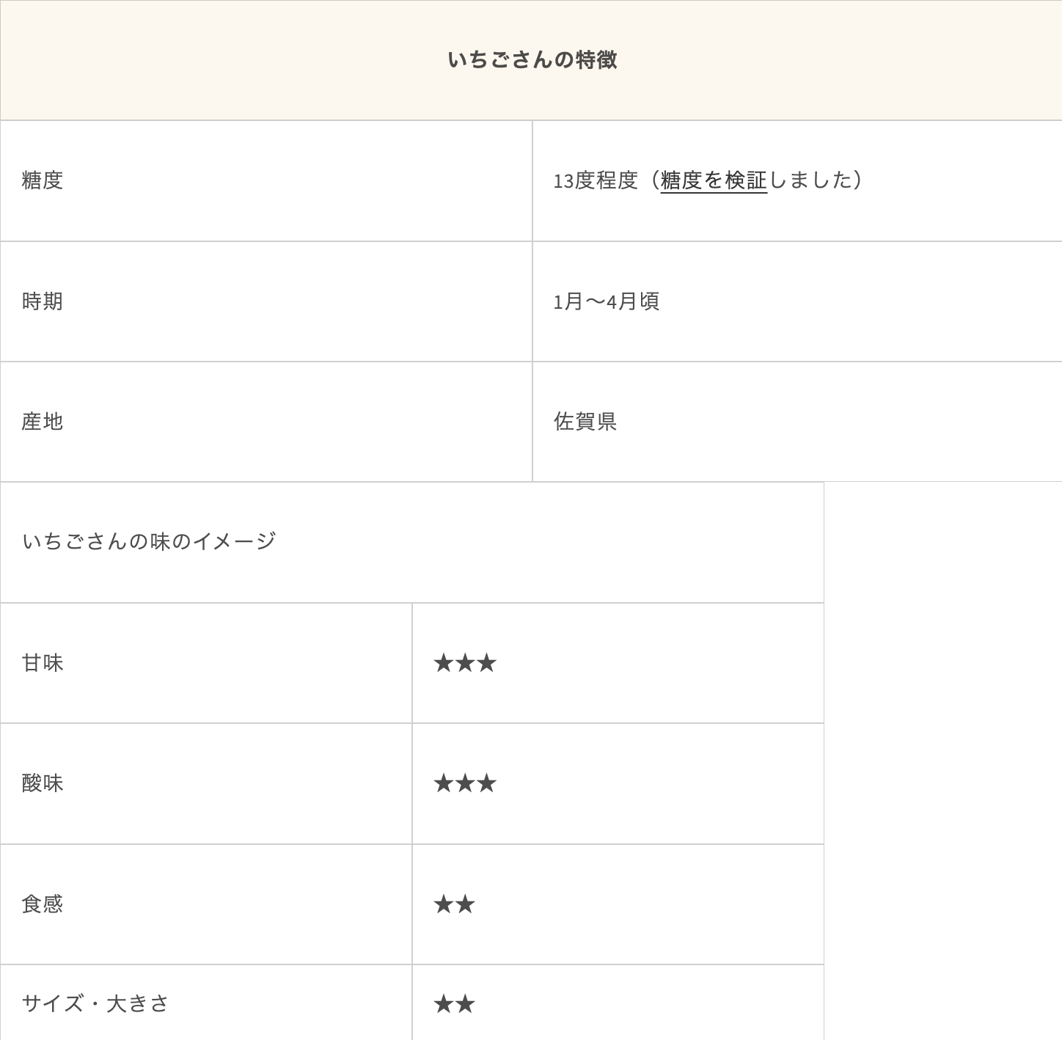This screenshot has height=1040, width=1062.
Task: Click the いちごさんの特徴 header title
Action: point(532,60)
